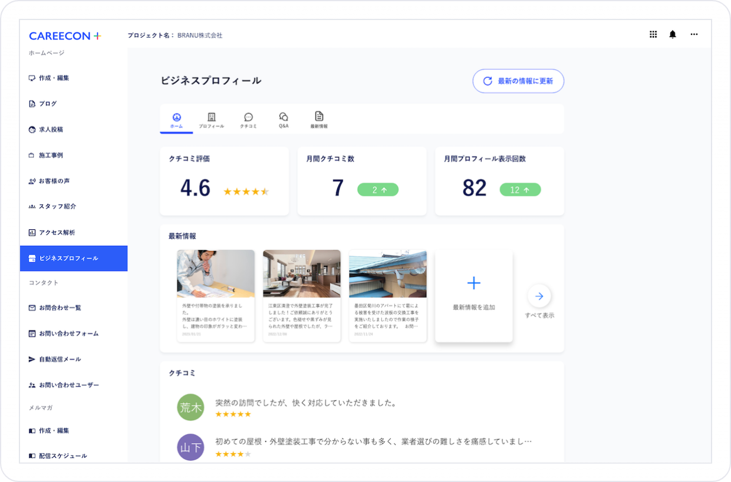The height and width of the screenshot is (482, 731).
Task: Open the interior room post thumbnail
Action: click(x=302, y=273)
